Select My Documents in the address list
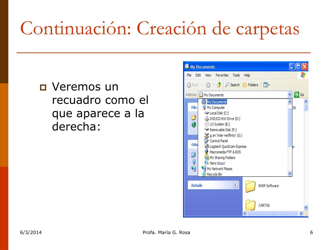 [217, 102]
